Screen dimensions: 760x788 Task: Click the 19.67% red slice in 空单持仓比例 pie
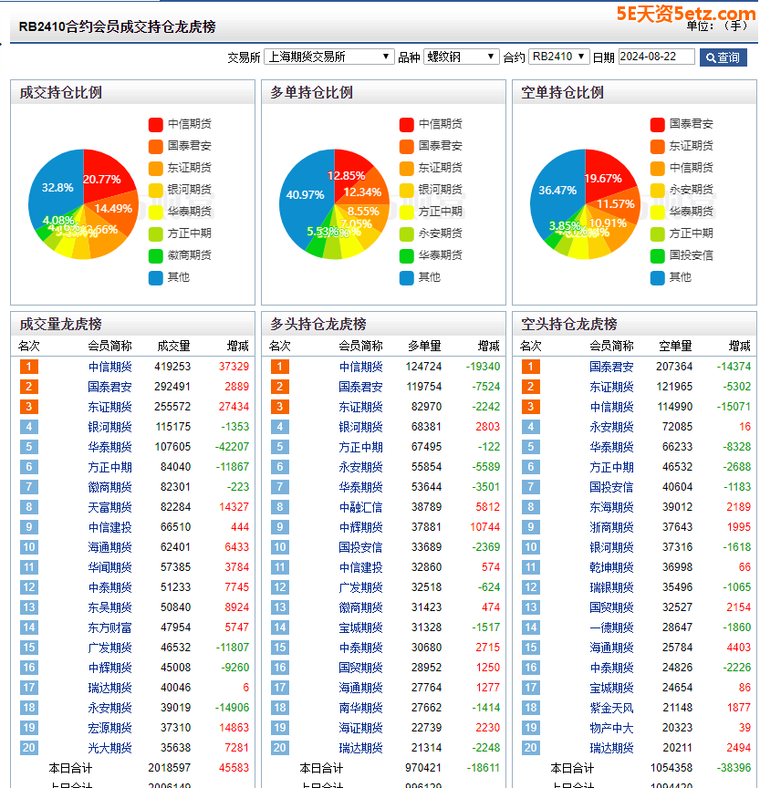pyautogui.click(x=607, y=178)
